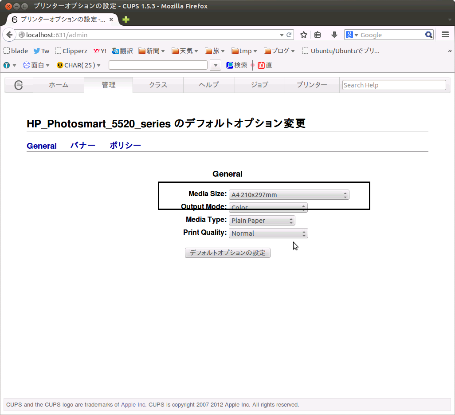The height and width of the screenshot is (415, 455).
Task: Expand the 旅 bookmark folder
Action: [x=215, y=51]
